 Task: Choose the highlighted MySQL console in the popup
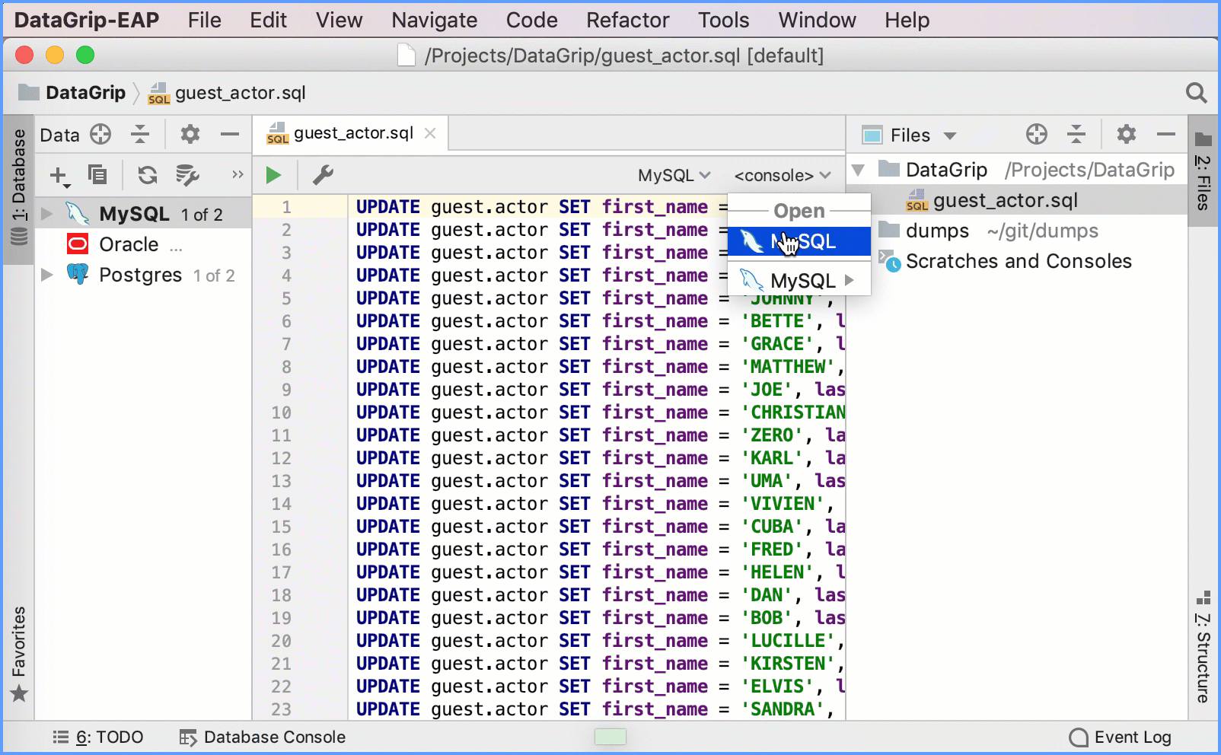(x=799, y=241)
